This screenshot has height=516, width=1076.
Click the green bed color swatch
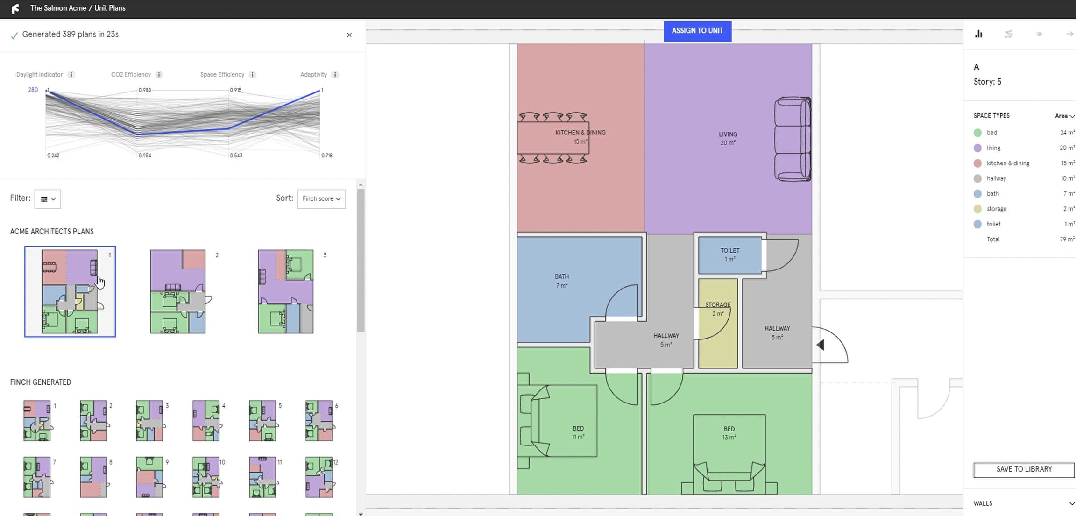click(x=977, y=133)
